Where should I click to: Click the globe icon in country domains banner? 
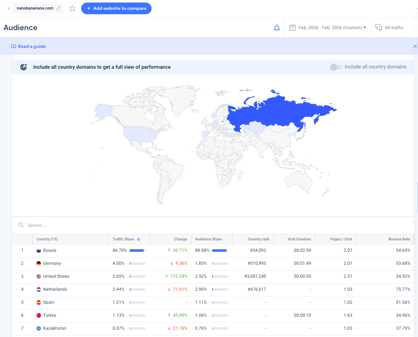click(24, 67)
